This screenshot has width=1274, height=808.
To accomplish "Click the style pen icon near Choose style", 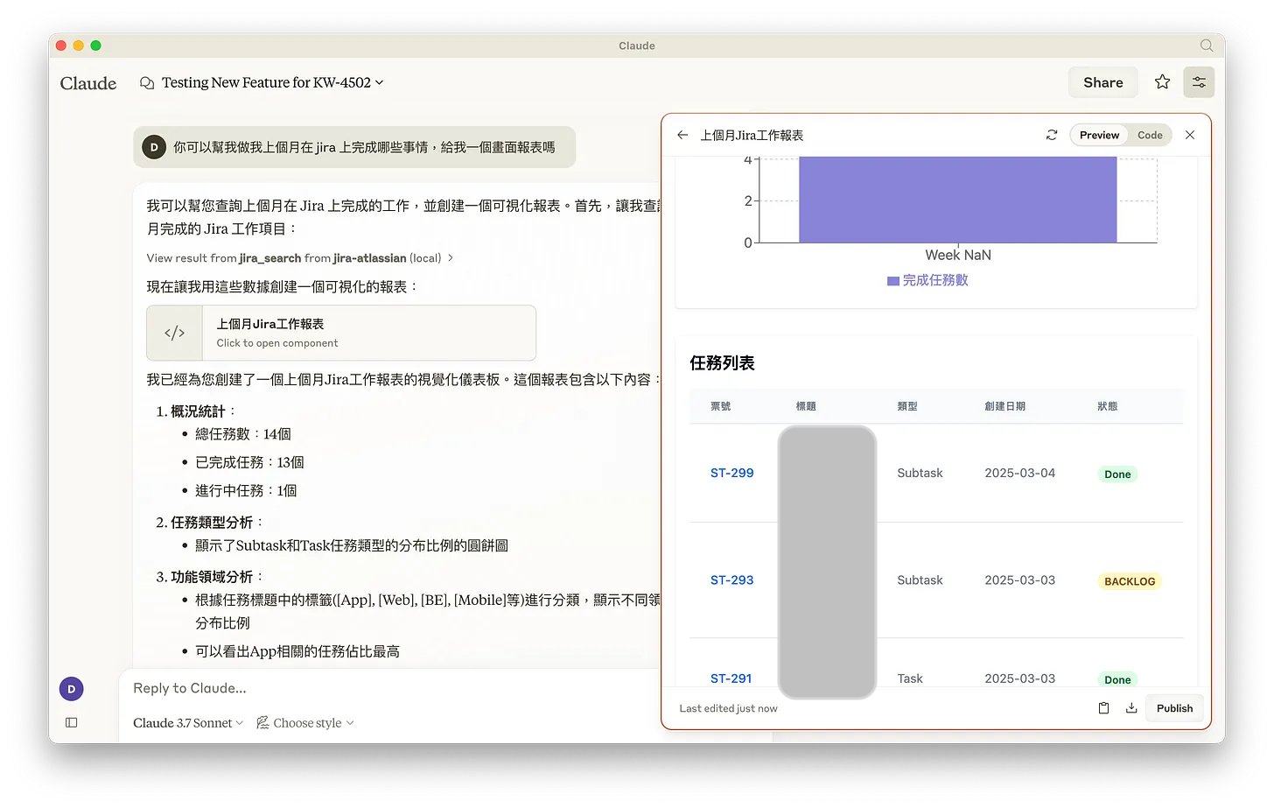I will (x=262, y=722).
